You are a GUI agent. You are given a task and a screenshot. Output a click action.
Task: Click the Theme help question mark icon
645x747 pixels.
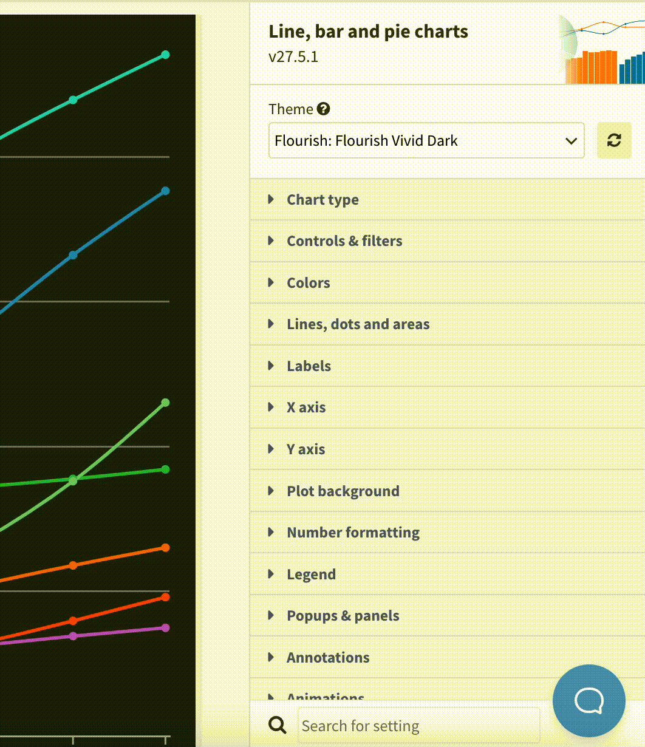point(324,109)
